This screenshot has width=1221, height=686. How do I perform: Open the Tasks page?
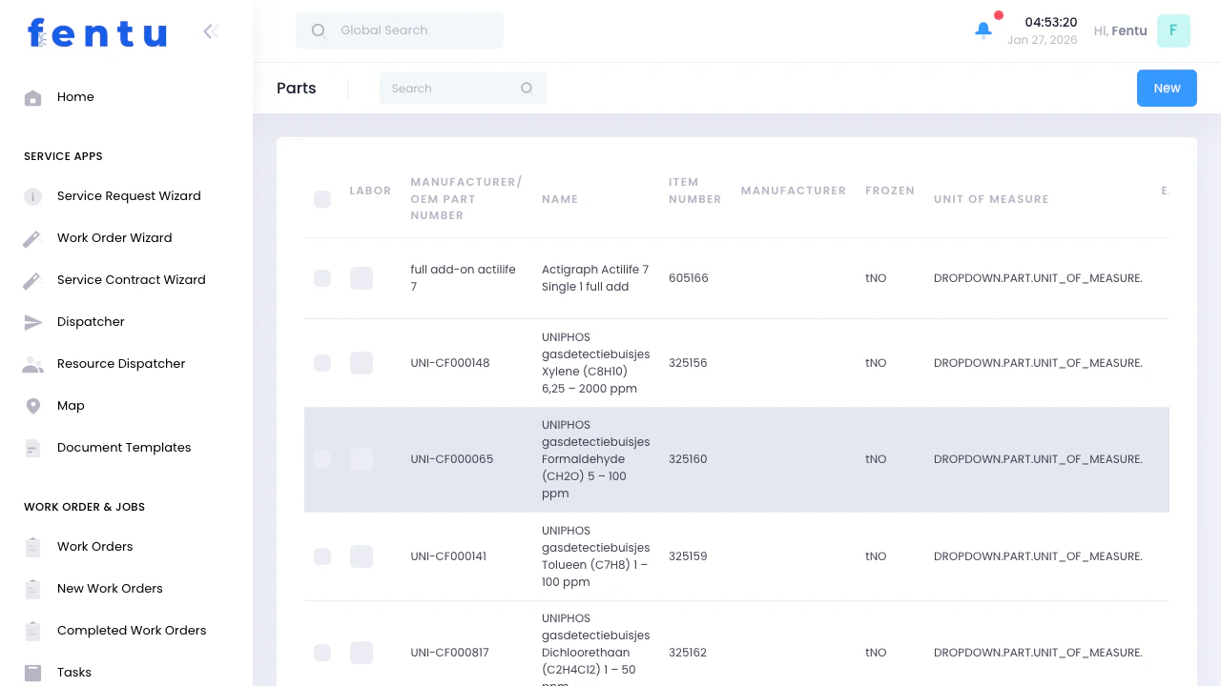[x=73, y=672]
